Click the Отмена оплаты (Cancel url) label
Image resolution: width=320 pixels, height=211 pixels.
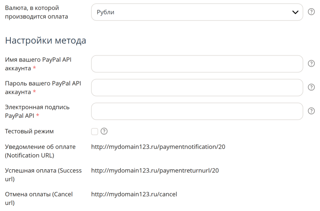click(39, 198)
